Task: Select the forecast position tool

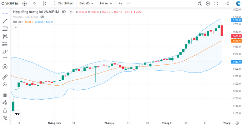Action: click(x=5, y=44)
